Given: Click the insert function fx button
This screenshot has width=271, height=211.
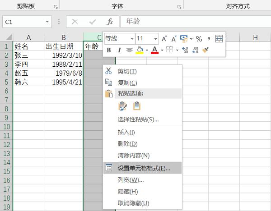Looking at the screenshot, I should 110,22.
